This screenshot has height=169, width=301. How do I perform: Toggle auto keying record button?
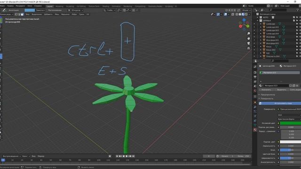[110, 156]
